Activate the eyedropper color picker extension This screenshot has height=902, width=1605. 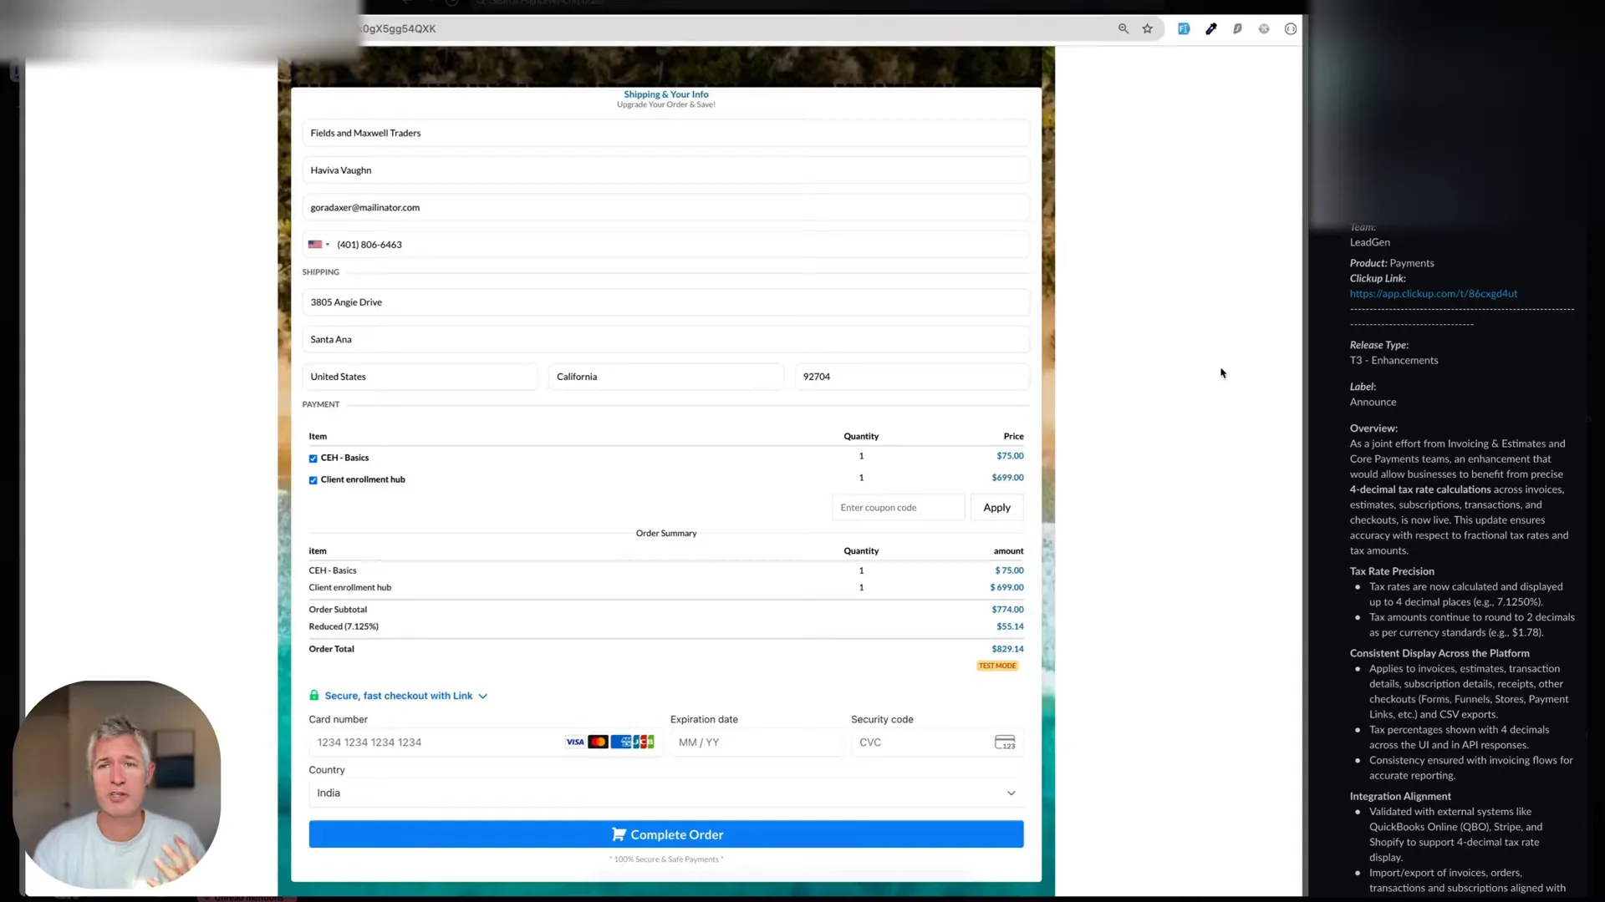pyautogui.click(x=1210, y=28)
